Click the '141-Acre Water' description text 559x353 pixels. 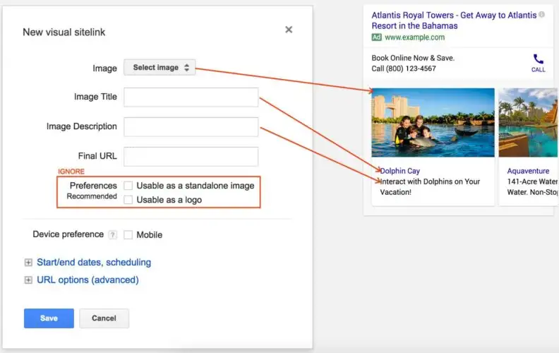[532, 181]
